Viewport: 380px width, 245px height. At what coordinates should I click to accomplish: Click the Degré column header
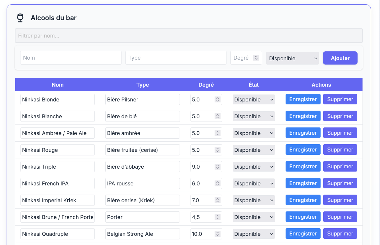[206, 85]
